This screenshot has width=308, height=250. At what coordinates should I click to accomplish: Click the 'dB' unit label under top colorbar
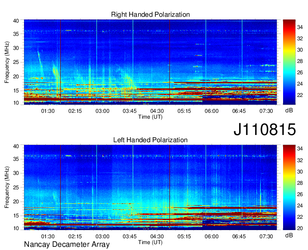point(289,111)
